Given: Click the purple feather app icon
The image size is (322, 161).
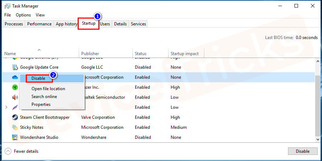Looking at the screenshot, I should point(15,107).
